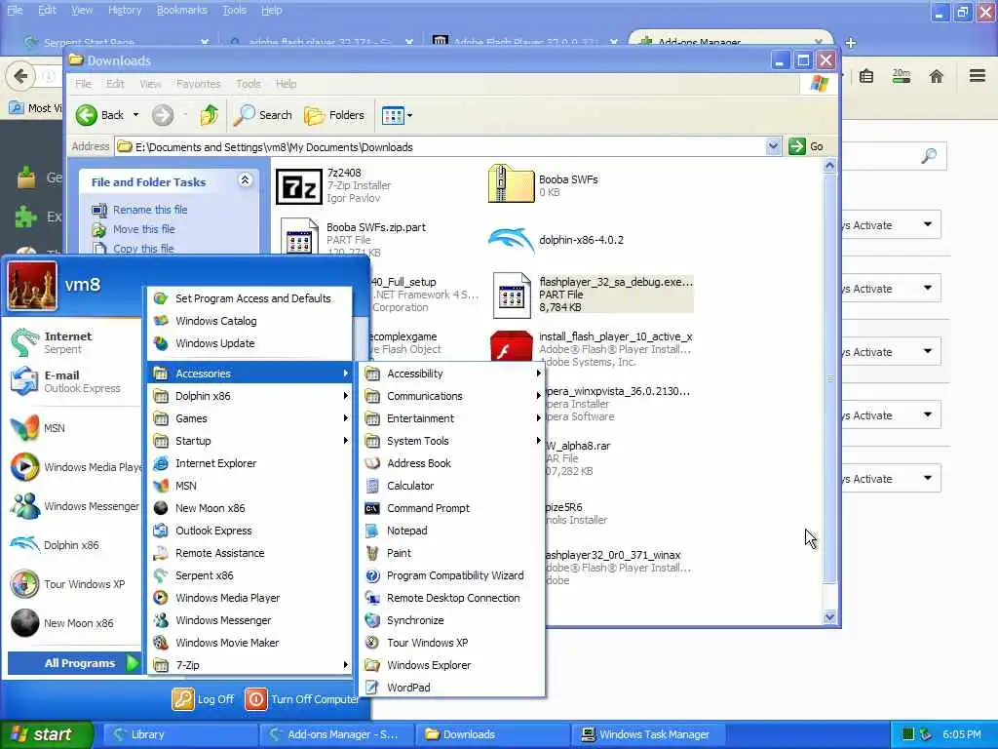Click Search button in Downloads toolbar
Screen dimensions: 998x749
coord(262,115)
